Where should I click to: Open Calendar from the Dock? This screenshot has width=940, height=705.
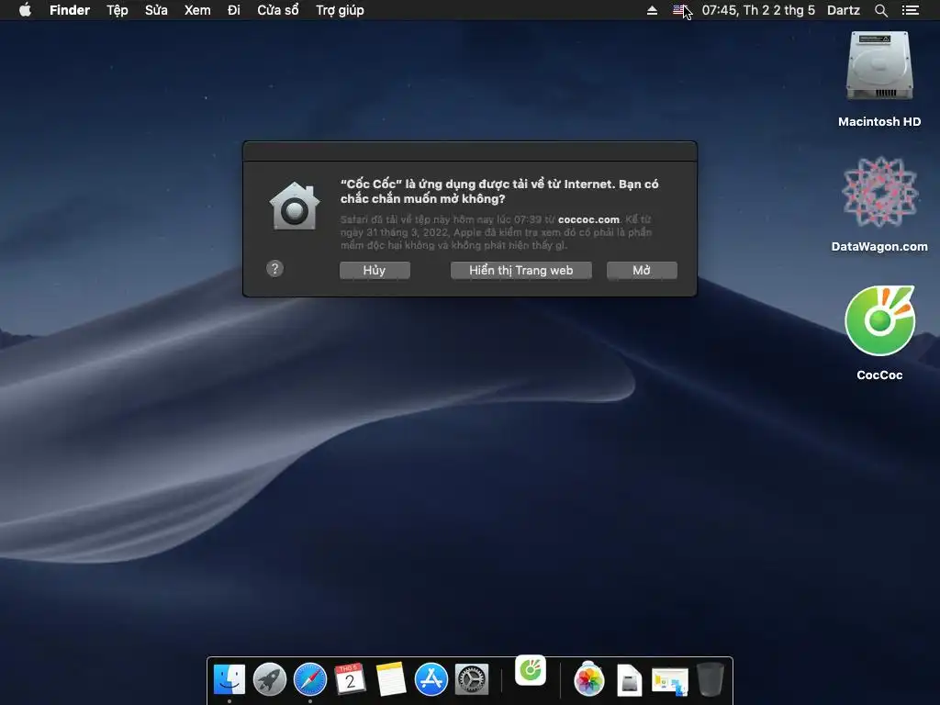pyautogui.click(x=350, y=680)
